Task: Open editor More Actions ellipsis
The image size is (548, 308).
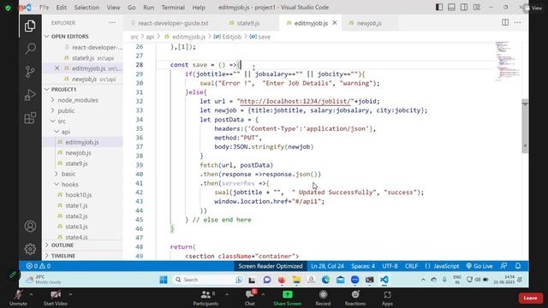Action: [x=517, y=23]
